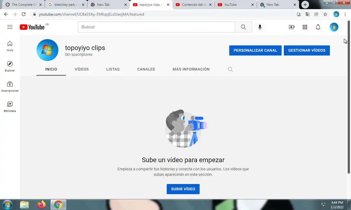The image size is (351, 210).
Task: Click the YouTube logo in the header
Action: pyautogui.click(x=32, y=27)
